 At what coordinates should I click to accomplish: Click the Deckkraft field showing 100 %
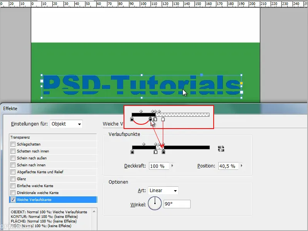[x=159, y=166]
